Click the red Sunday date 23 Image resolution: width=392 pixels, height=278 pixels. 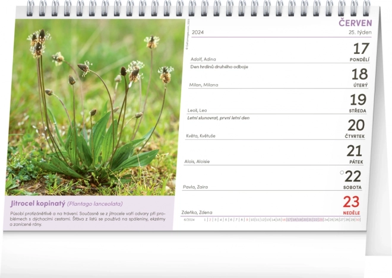coord(352,202)
